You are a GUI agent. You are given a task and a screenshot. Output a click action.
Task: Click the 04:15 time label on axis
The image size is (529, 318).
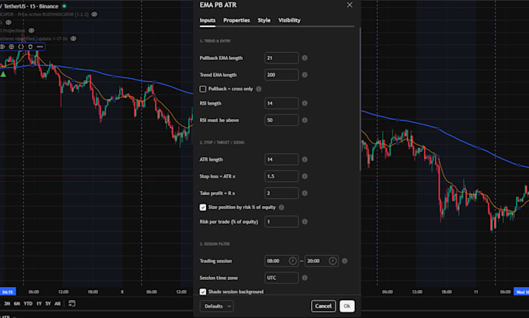pos(8,292)
